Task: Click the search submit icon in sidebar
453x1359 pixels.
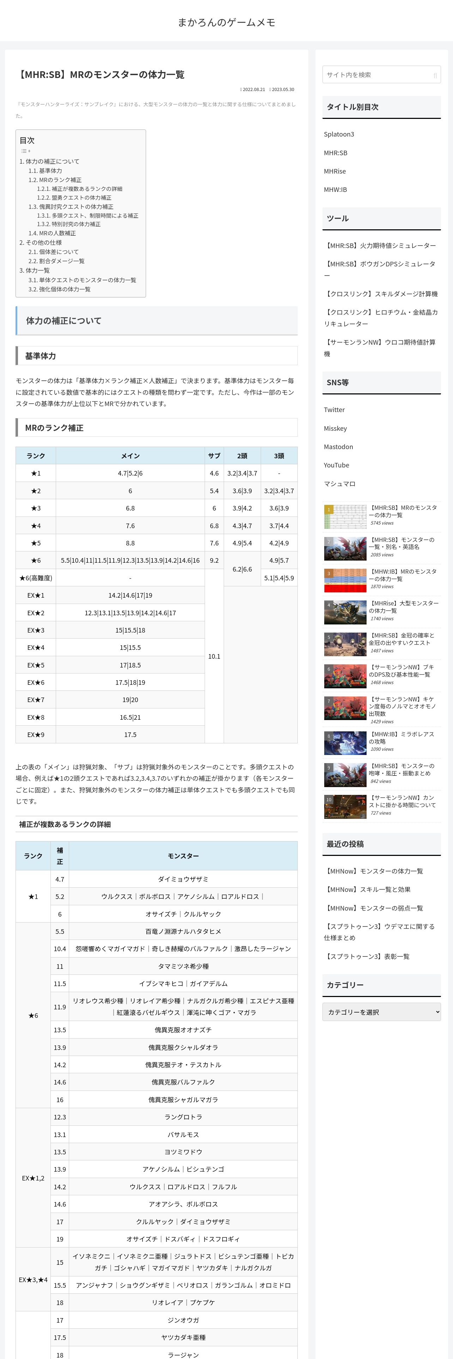Action: (435, 75)
